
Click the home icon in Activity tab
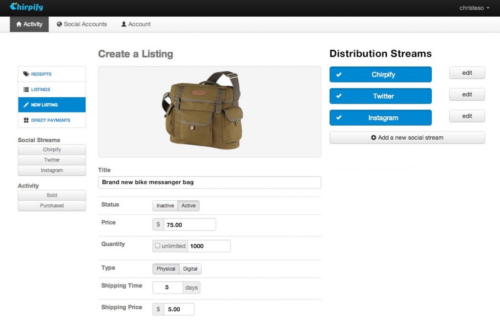pyautogui.click(x=19, y=24)
